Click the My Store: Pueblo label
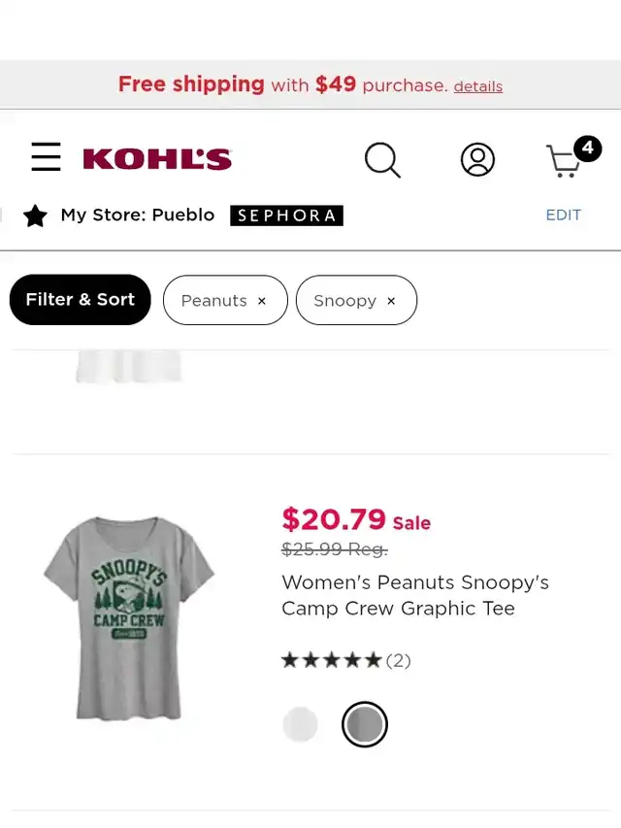Viewport: 621px width, 828px height. click(138, 215)
